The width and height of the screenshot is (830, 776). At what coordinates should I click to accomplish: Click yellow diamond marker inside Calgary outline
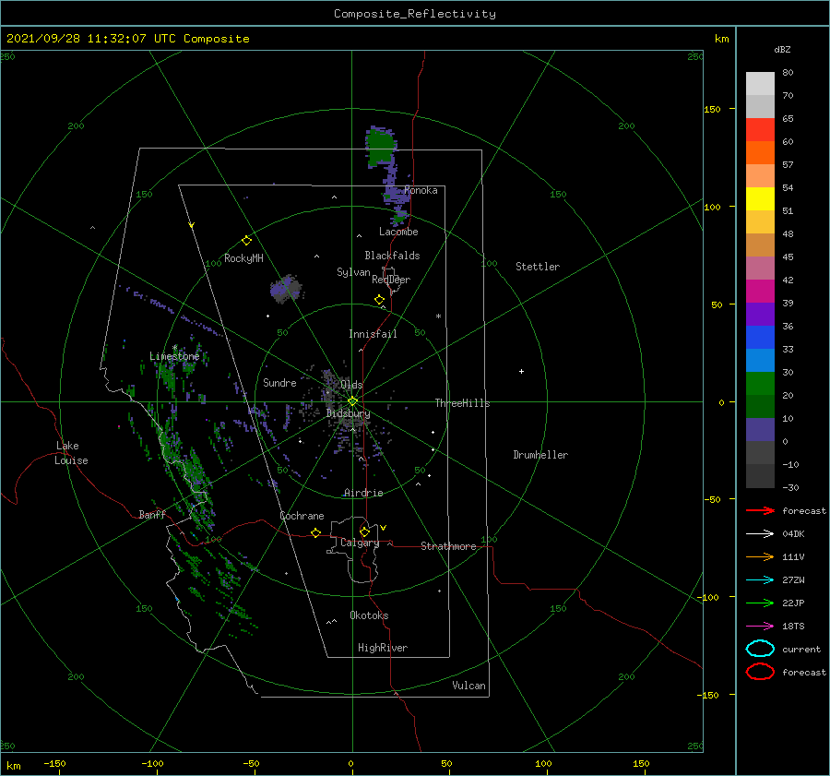[x=364, y=531]
